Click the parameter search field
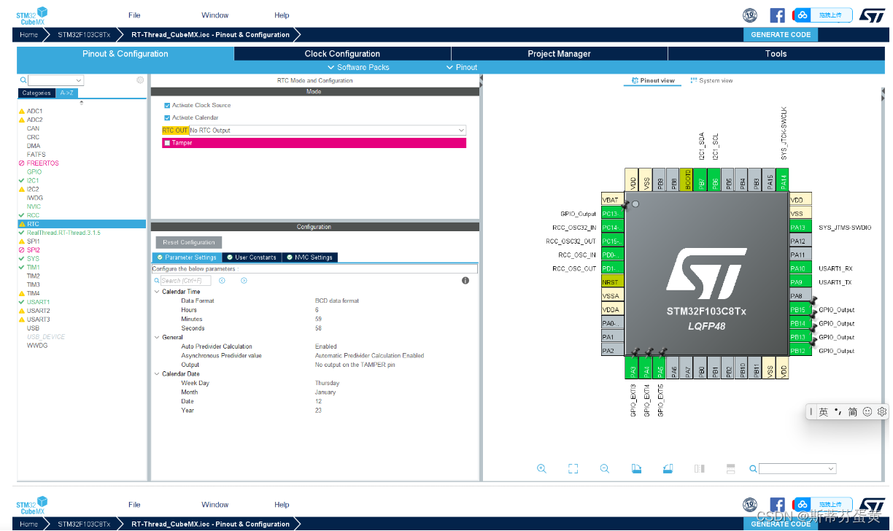Viewport: 893px width, 531px height. pos(185,280)
